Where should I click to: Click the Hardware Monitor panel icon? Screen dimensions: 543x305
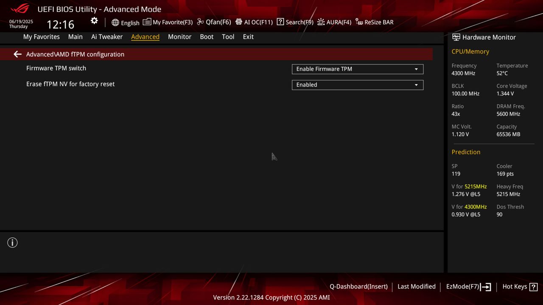click(456, 37)
